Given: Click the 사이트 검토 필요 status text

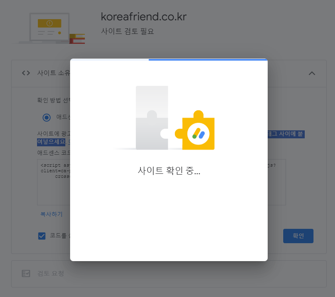Looking at the screenshot, I should [127, 31].
